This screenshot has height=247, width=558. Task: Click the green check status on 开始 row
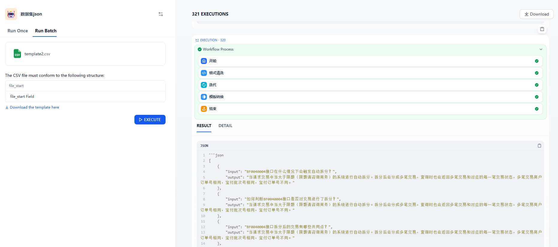[537, 61]
